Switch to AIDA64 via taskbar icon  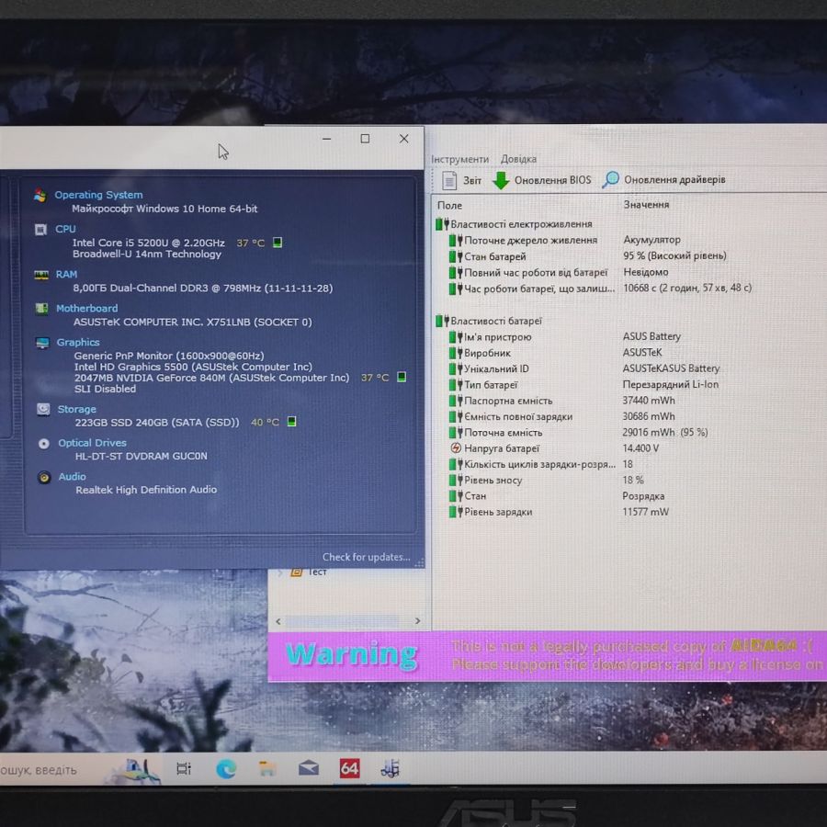(349, 768)
